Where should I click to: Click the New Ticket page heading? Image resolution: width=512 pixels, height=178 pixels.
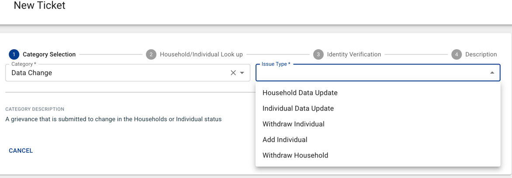[40, 6]
